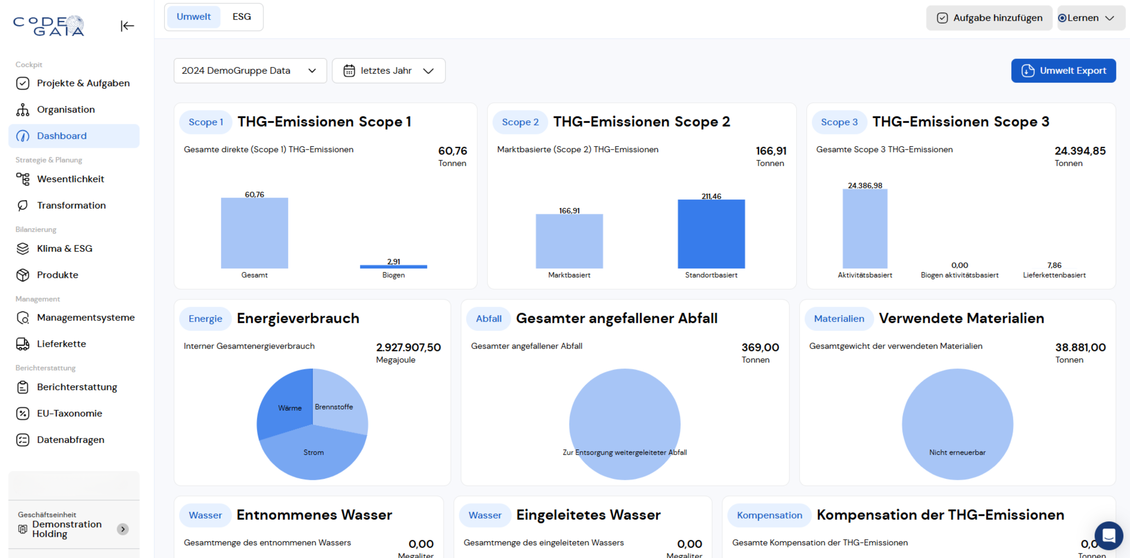Collapse the sidebar with arrow icon
The image size is (1130, 558).
coord(127,26)
